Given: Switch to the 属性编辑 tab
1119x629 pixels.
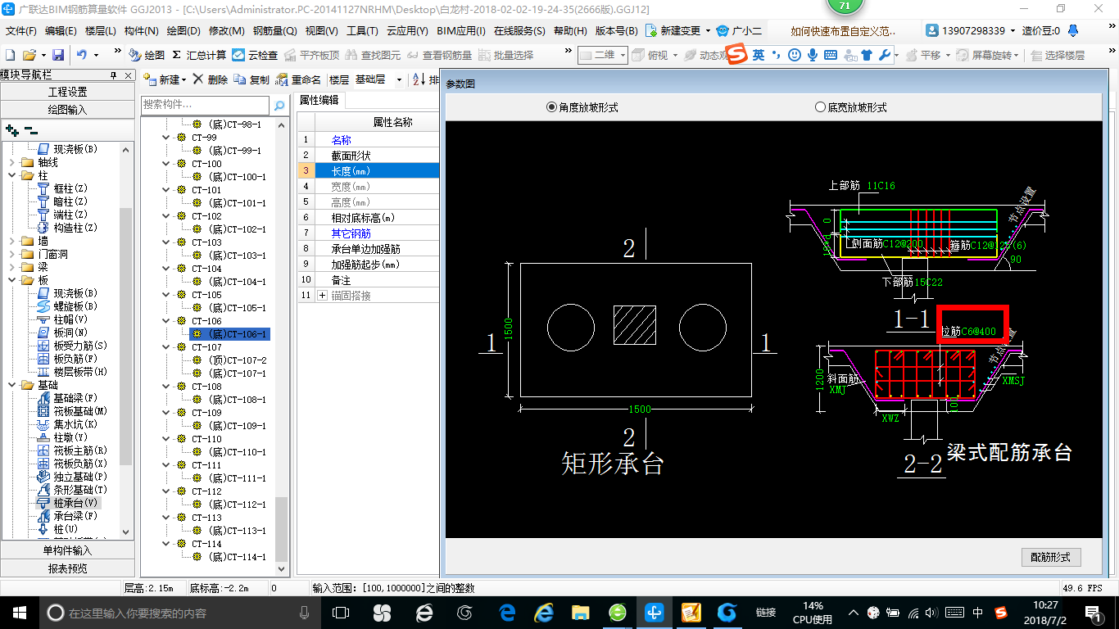Looking at the screenshot, I should pyautogui.click(x=319, y=100).
